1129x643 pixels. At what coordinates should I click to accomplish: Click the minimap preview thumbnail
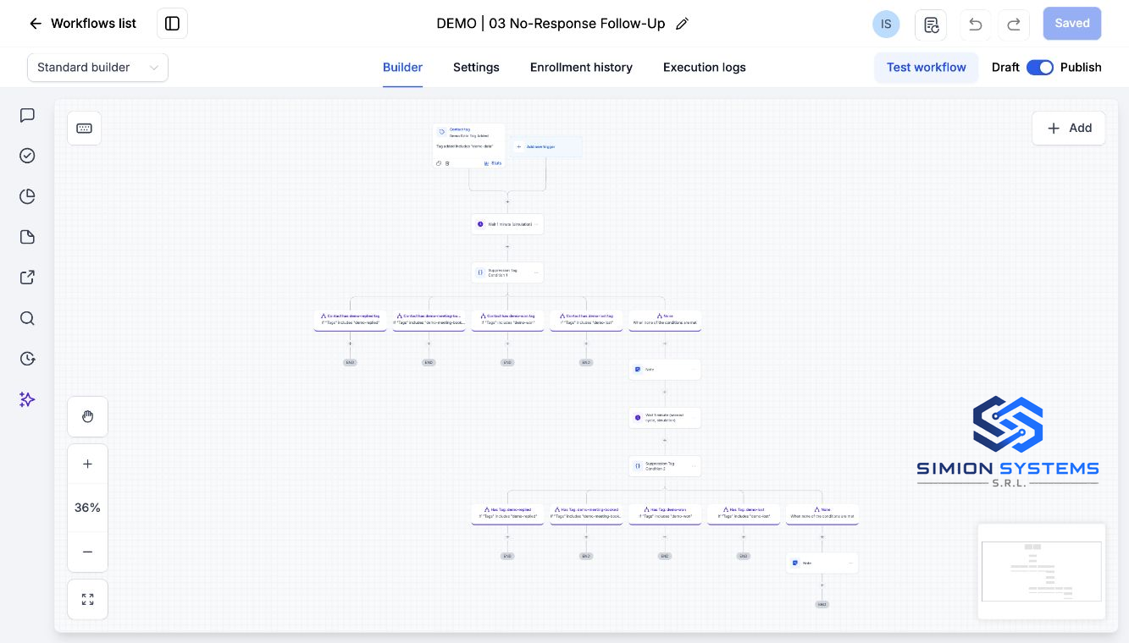(1042, 571)
